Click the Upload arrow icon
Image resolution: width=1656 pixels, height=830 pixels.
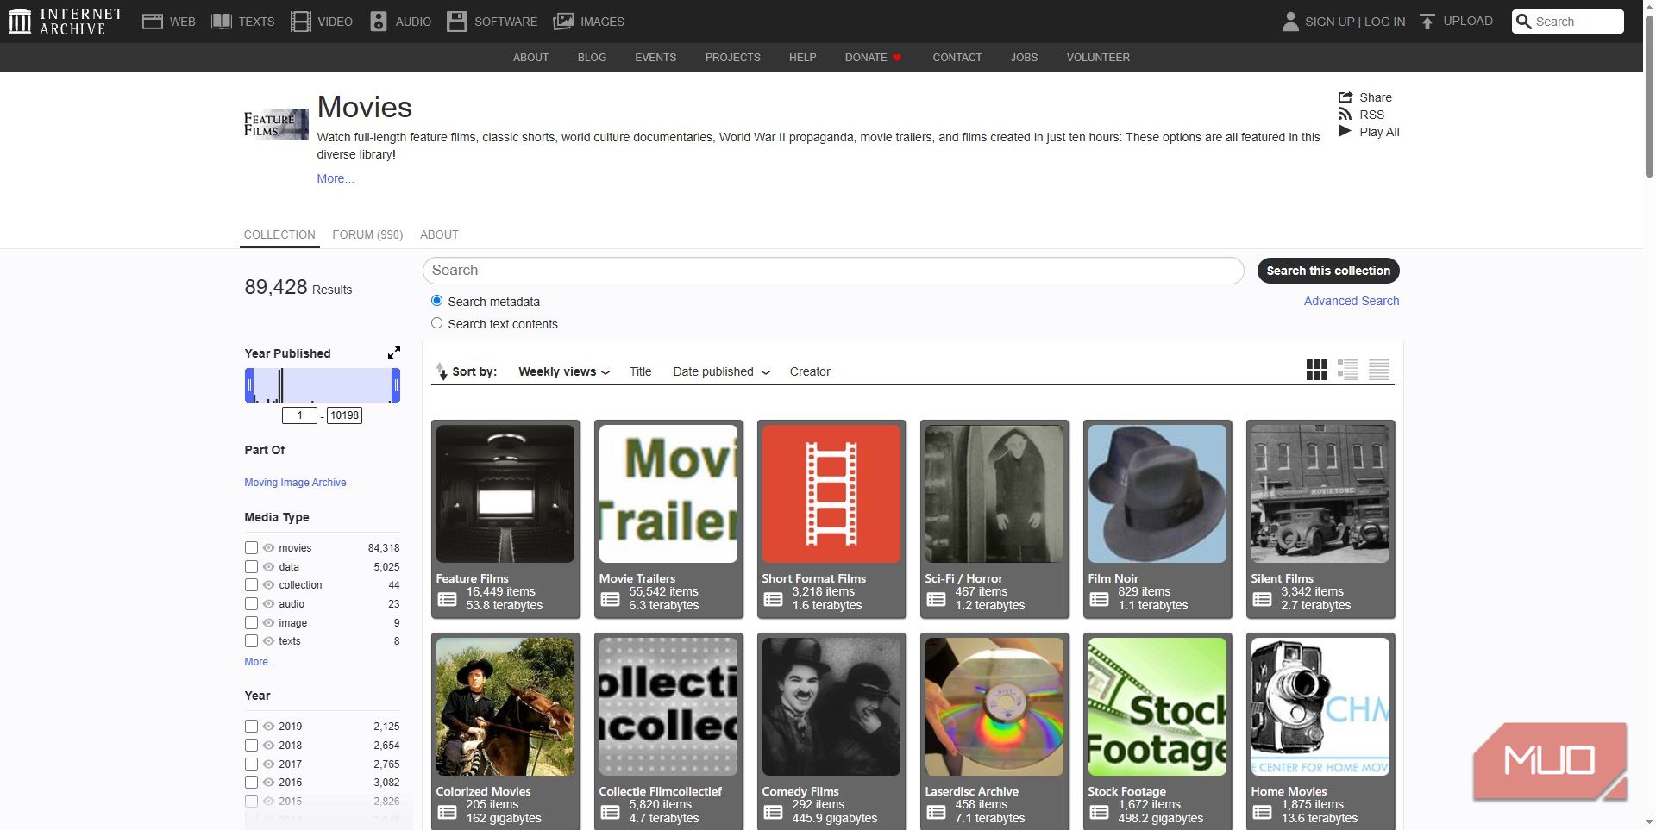coord(1427,22)
